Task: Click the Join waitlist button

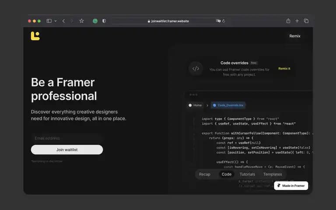Action: click(x=67, y=150)
